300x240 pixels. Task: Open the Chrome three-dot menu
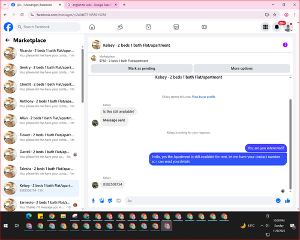(295, 15)
